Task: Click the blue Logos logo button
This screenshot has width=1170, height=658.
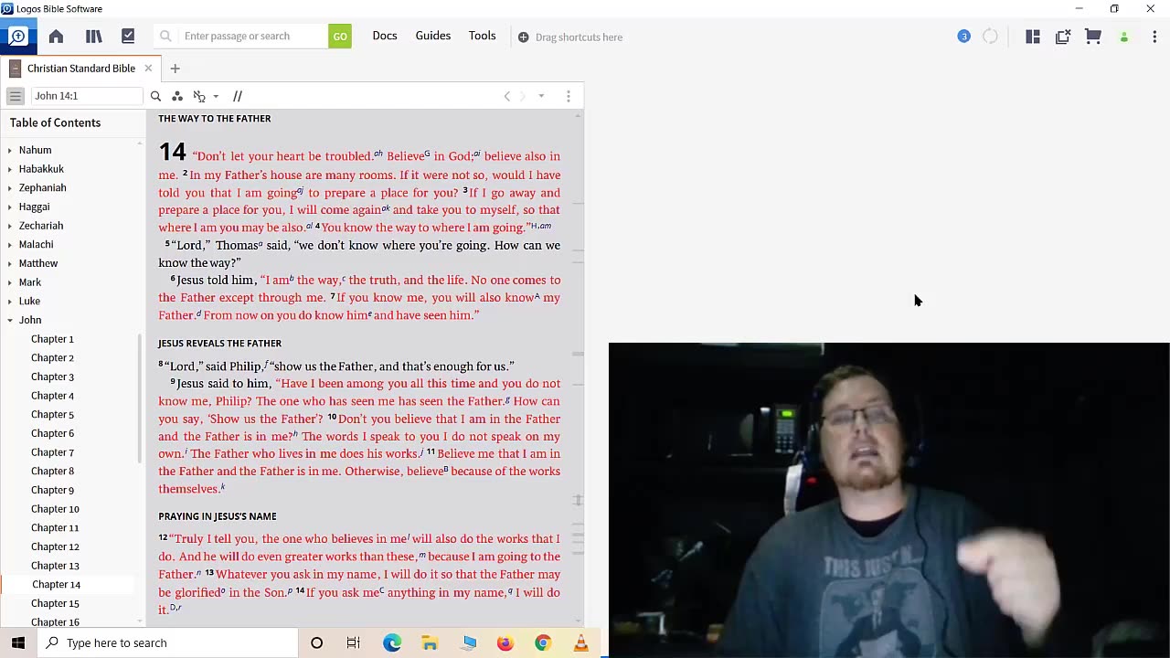Action: tap(17, 37)
